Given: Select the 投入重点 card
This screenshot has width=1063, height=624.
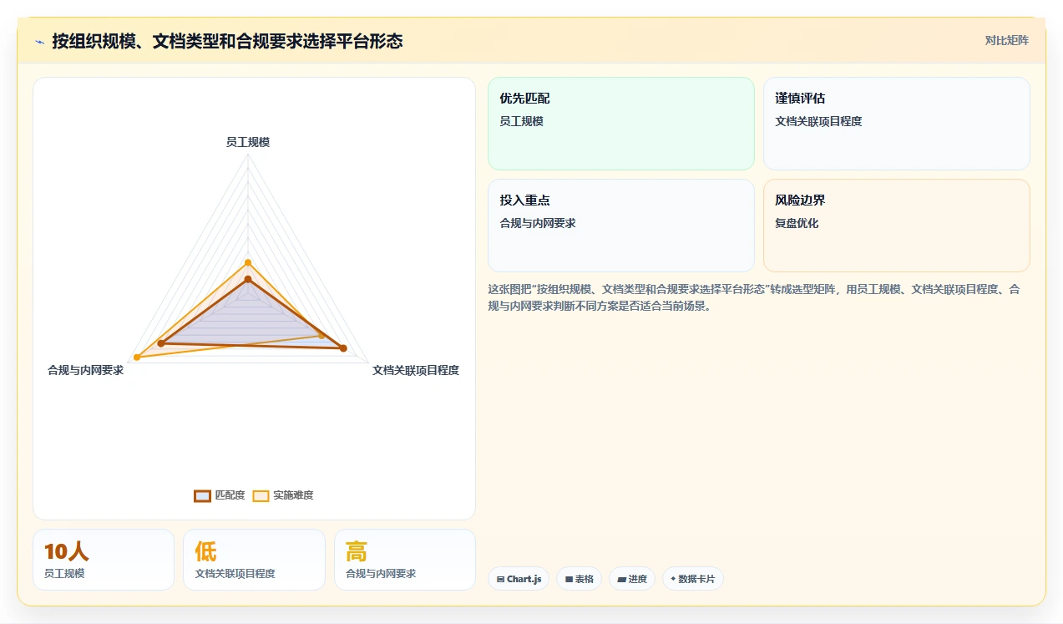Looking at the screenshot, I should 620,226.
